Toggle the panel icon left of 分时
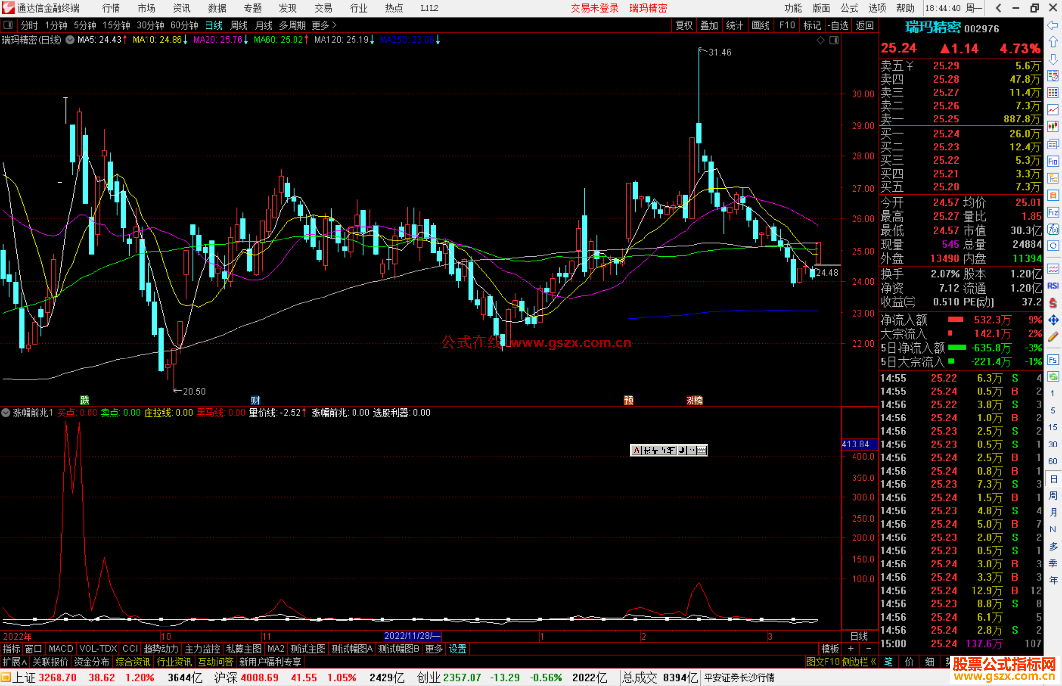The image size is (1062, 686). [x=8, y=25]
